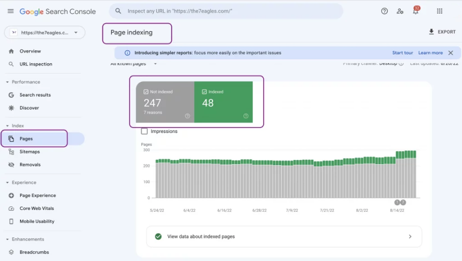The height and width of the screenshot is (261, 462).
Task: Click green checkmark icon beside indexed pages
Action: click(158, 236)
